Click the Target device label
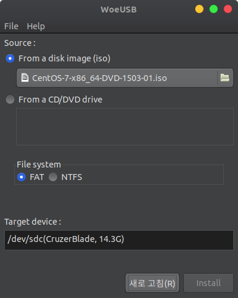 click(33, 222)
